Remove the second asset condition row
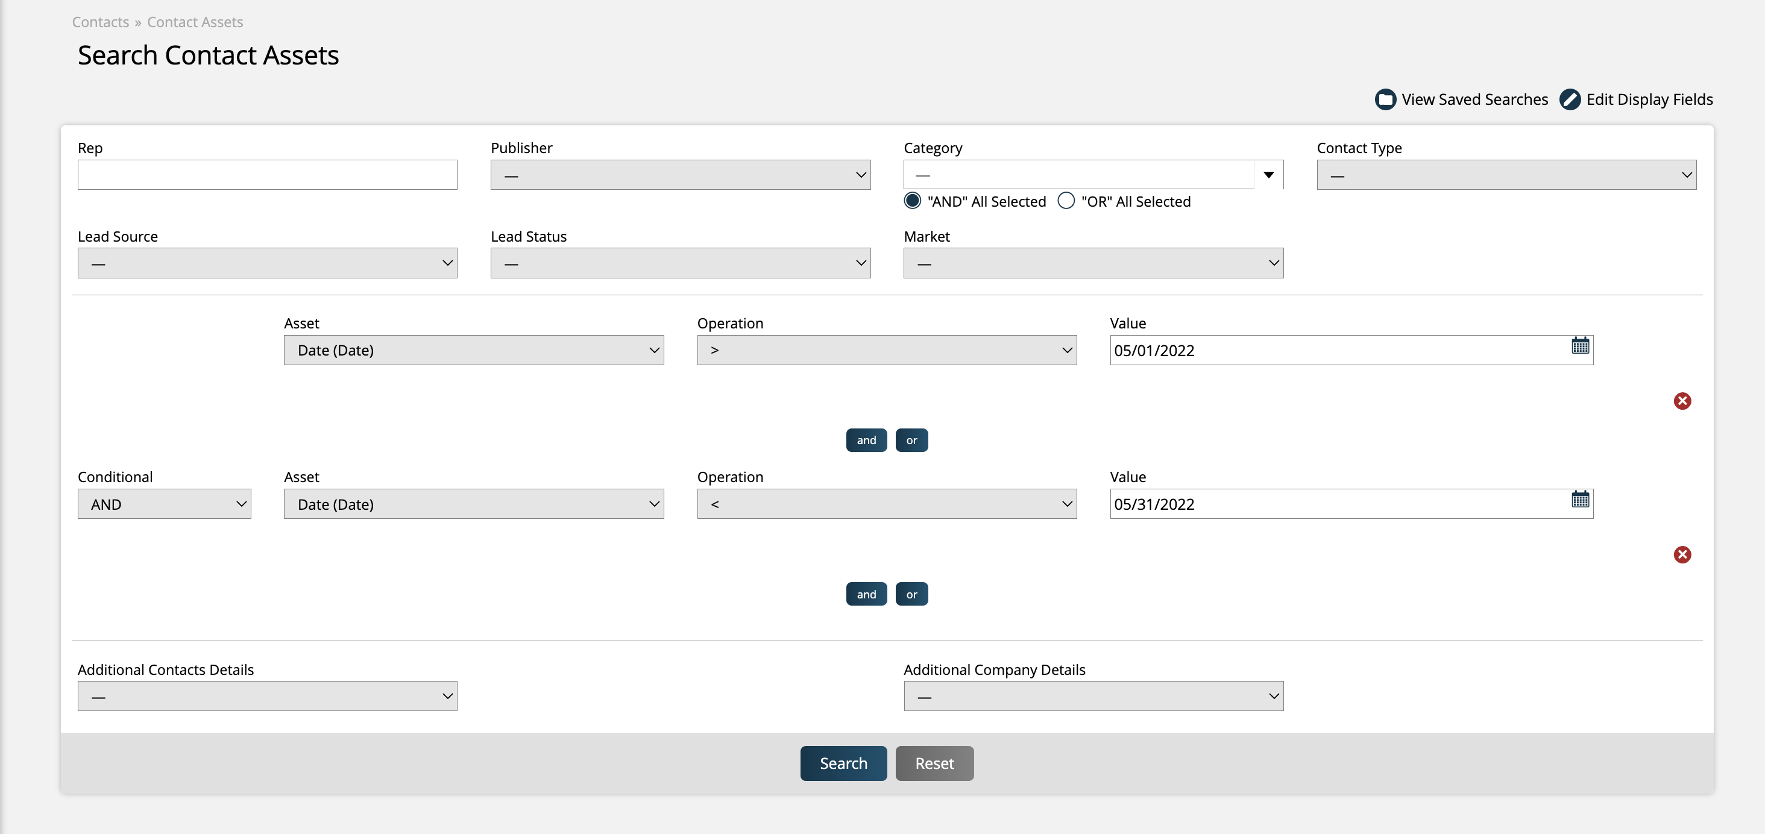Image resolution: width=1765 pixels, height=834 pixels. coord(1682,554)
